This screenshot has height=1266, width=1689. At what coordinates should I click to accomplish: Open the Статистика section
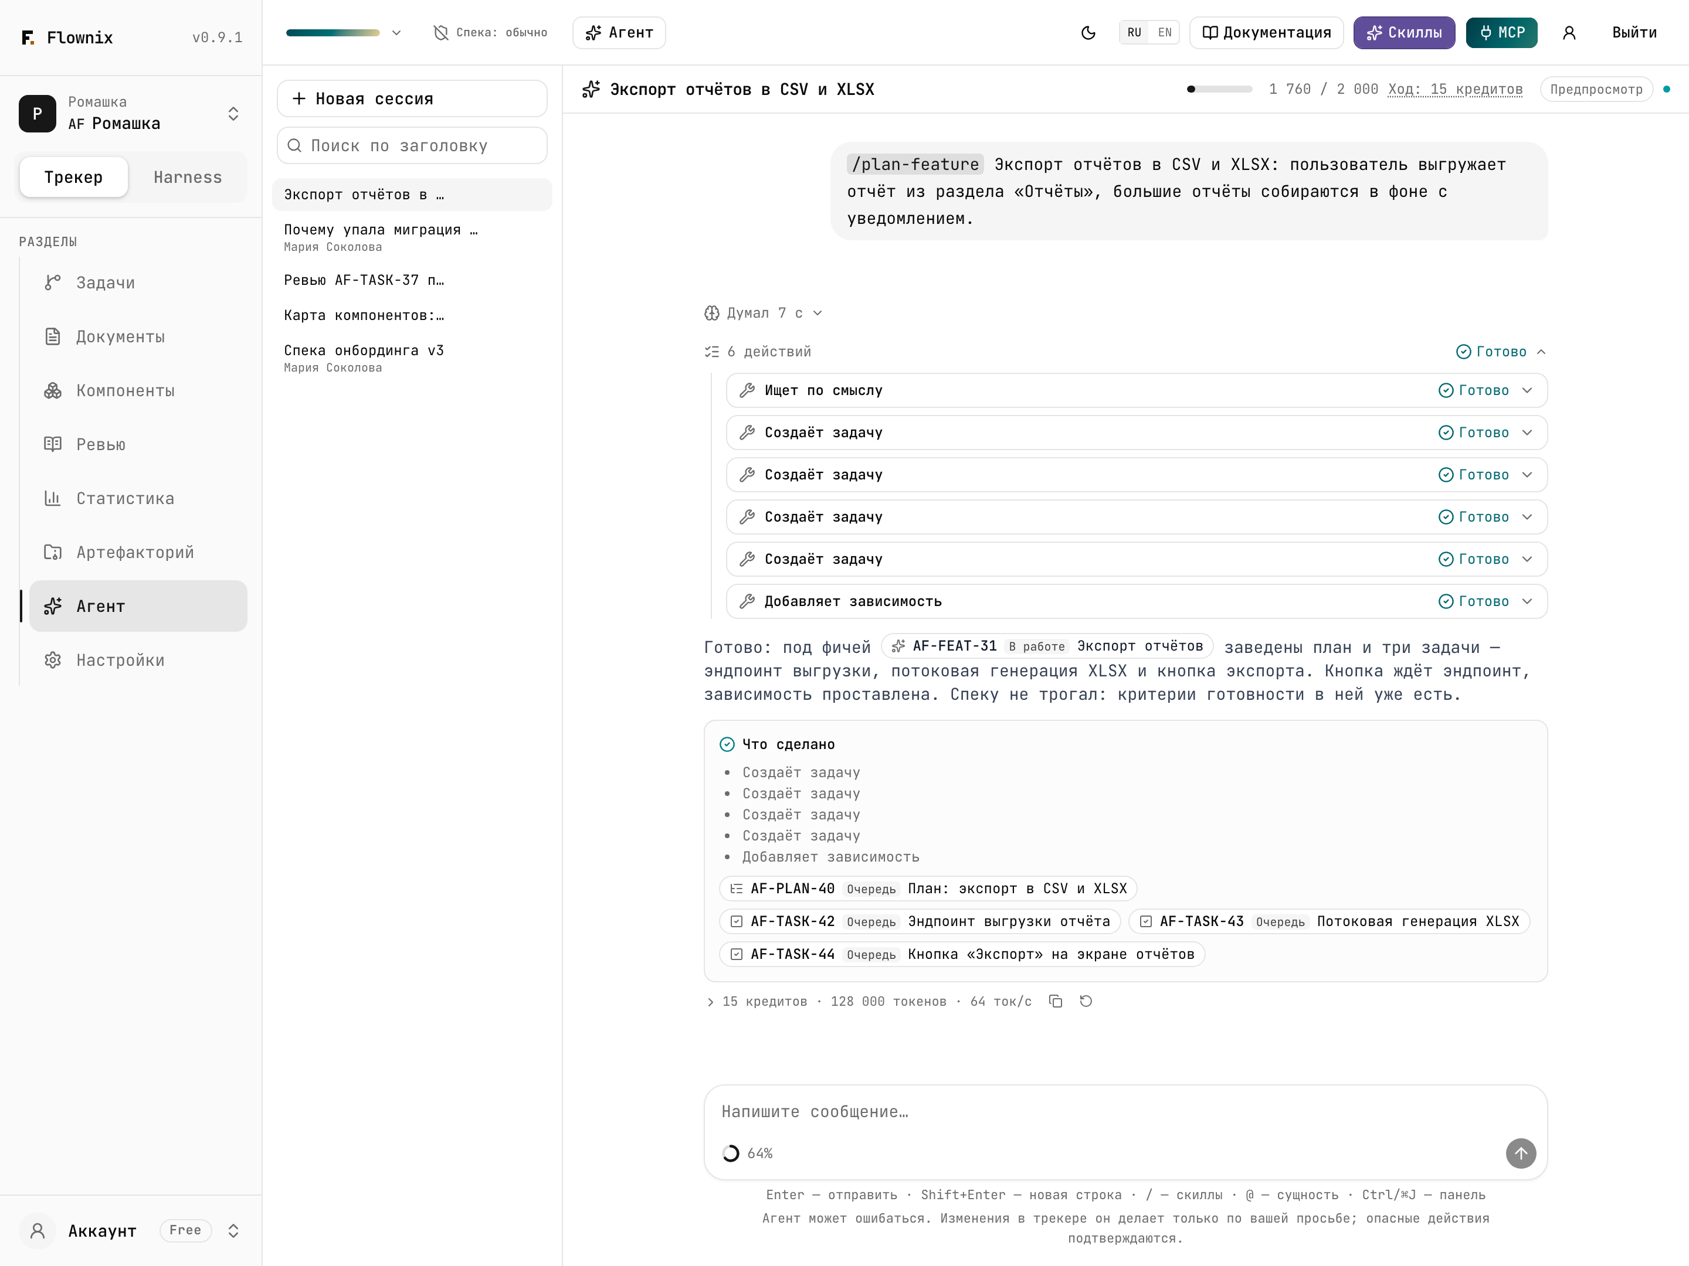[138, 498]
